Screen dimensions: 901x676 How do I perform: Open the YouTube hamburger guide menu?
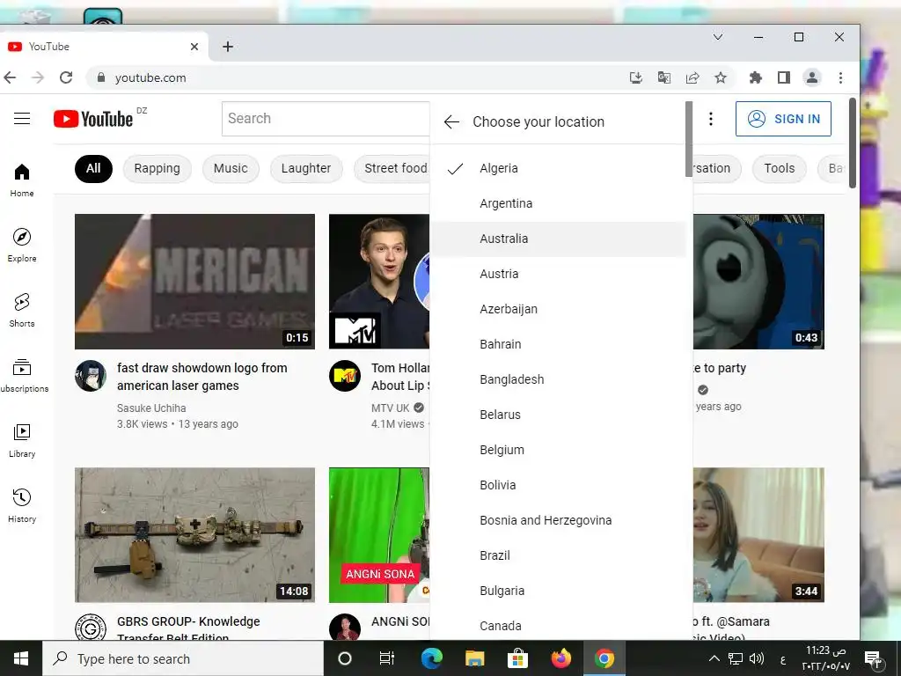tap(22, 119)
